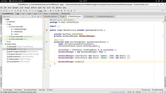This screenshot has height=93, width=166.
Task: Select Score class in project tree
Action: 16,34
